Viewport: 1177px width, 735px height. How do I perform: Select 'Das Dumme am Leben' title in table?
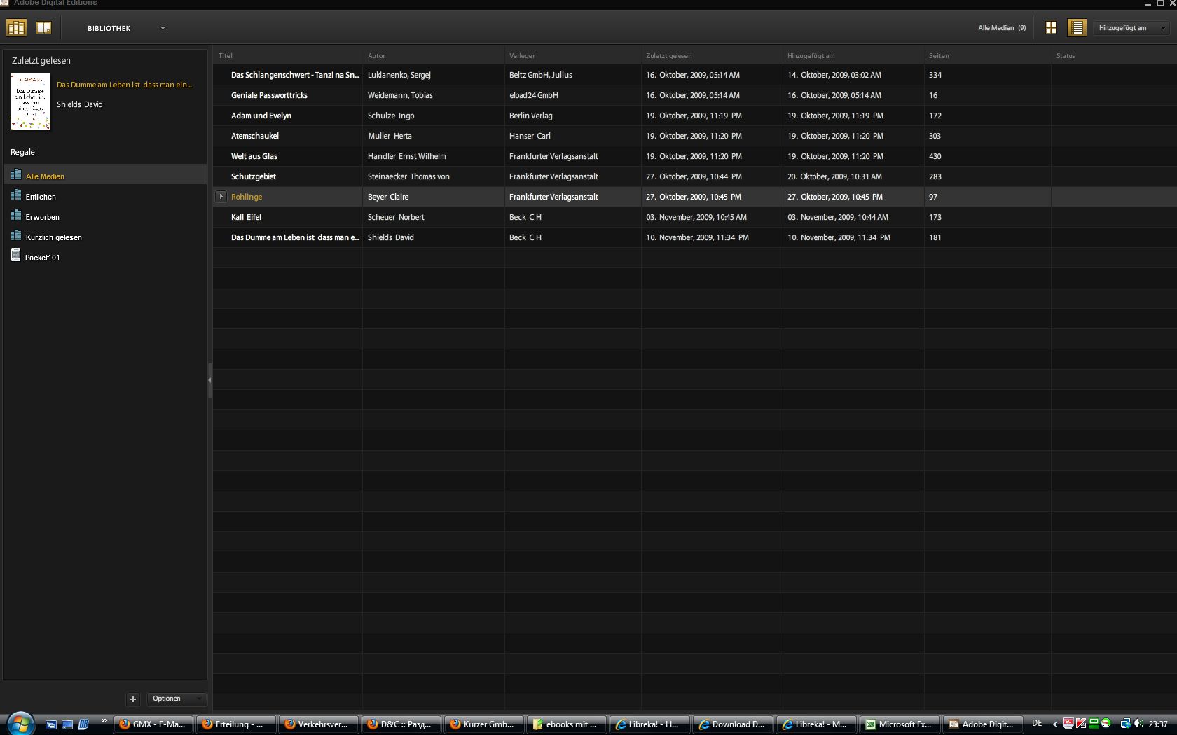click(x=295, y=237)
